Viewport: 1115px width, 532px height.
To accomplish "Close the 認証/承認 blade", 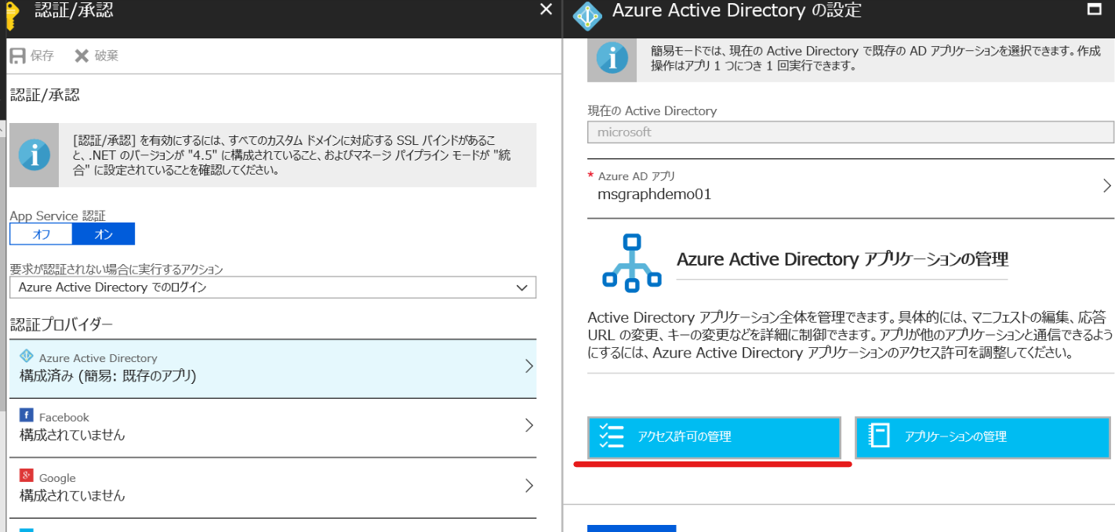I will pos(547,9).
